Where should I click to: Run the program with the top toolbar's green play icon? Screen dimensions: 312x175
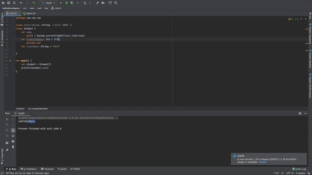tap(61, 3)
